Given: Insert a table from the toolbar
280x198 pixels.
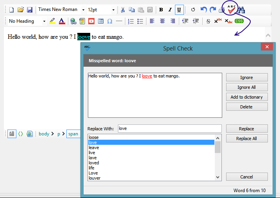Looking at the screenshot, I should pos(101,21).
